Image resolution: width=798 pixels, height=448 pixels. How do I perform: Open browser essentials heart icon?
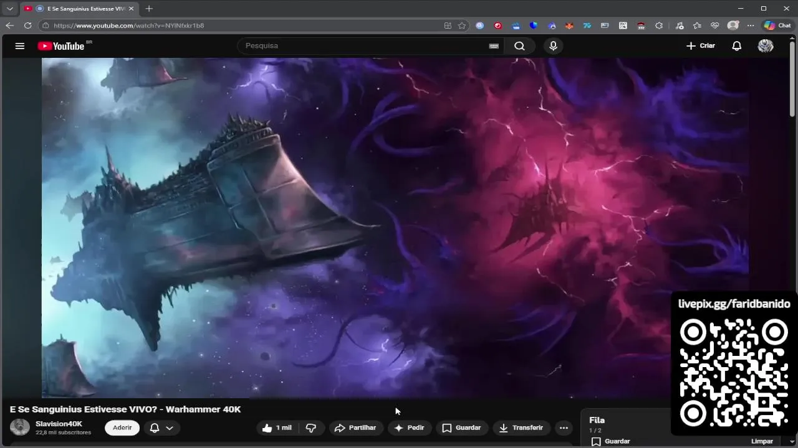(715, 26)
